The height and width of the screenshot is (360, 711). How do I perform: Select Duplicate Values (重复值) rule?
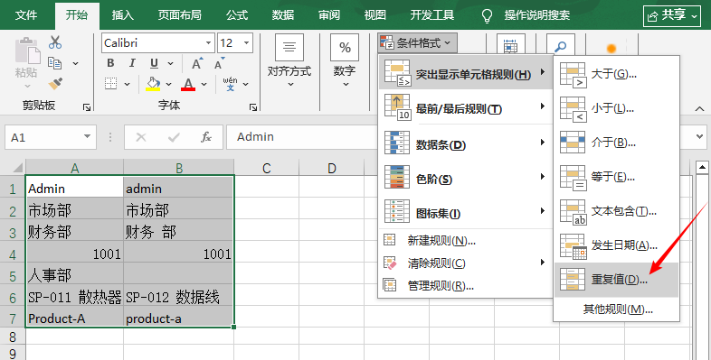pos(616,280)
